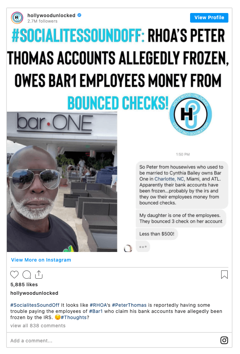This screenshot has height=354, width=240.
Task: Save post with the bookmark icon
Action: pos(224,275)
